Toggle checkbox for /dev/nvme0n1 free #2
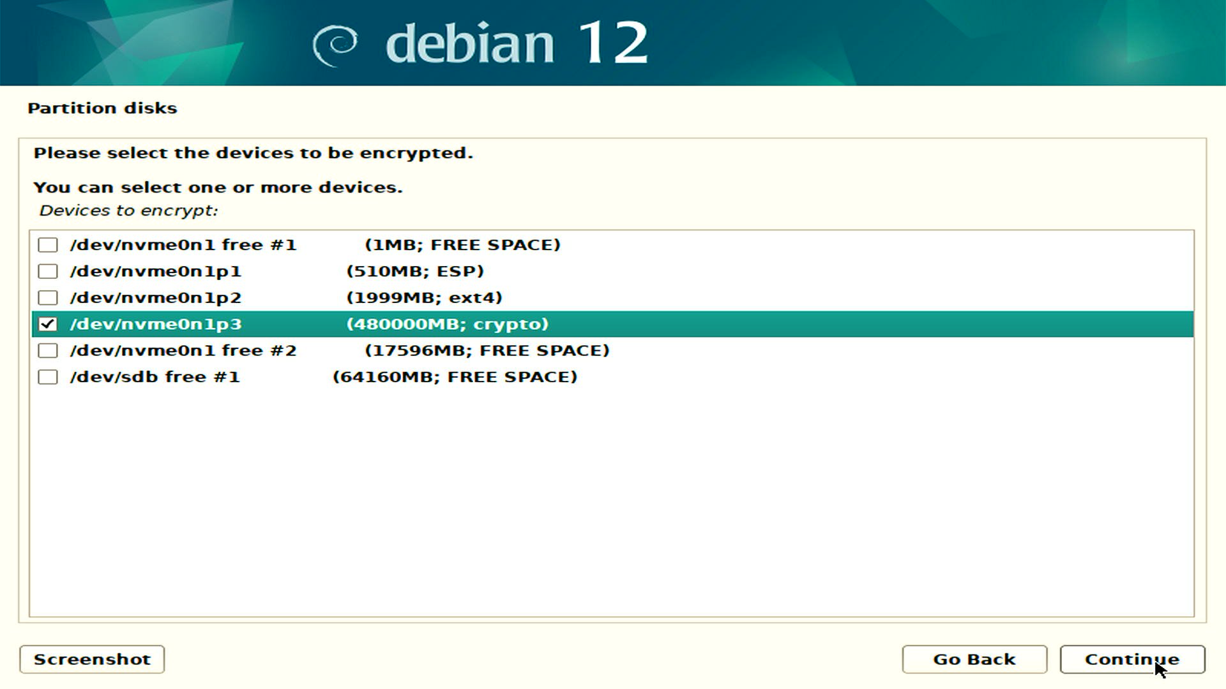The image size is (1226, 689). click(48, 351)
